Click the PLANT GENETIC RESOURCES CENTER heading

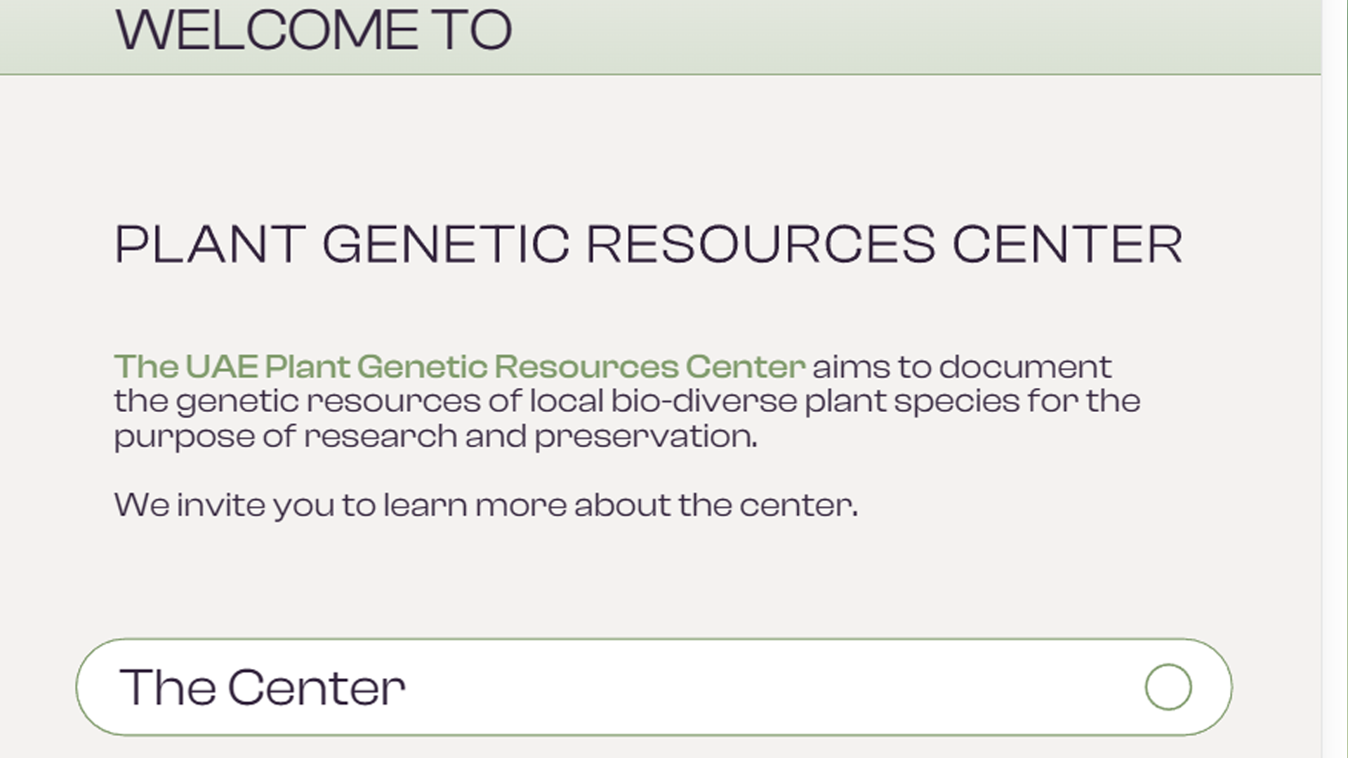pos(648,245)
